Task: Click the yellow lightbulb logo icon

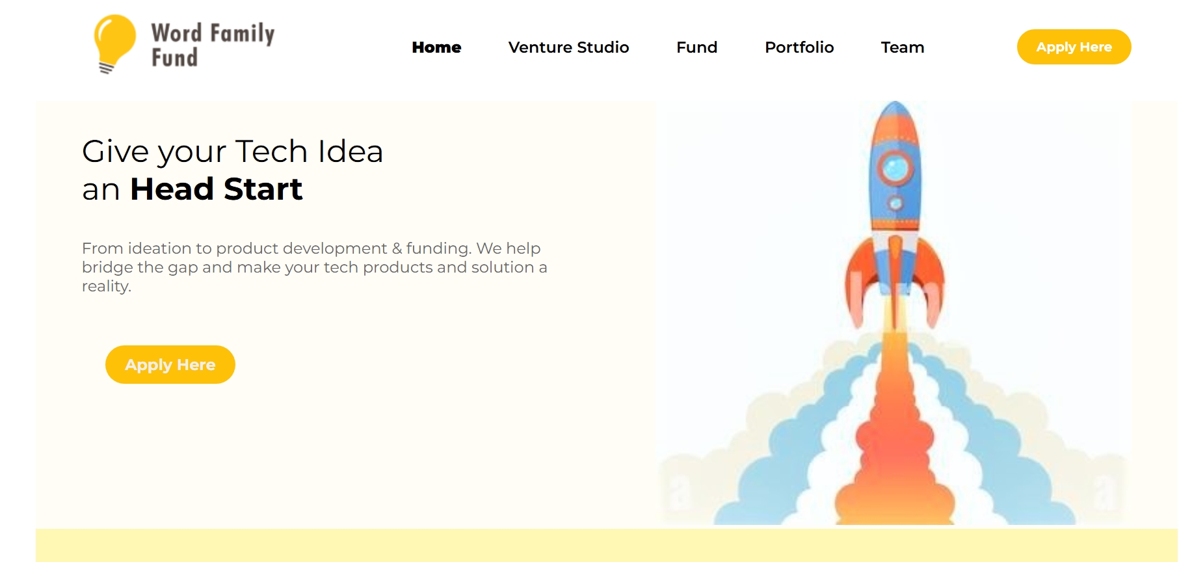Action: [114, 44]
